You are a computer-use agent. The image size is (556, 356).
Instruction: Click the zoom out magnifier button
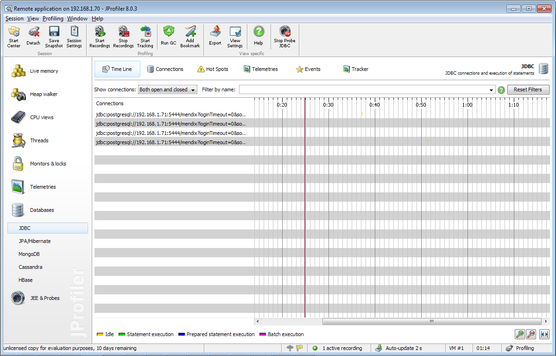point(531,334)
